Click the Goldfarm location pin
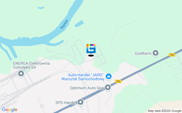 (x=156, y=53)
